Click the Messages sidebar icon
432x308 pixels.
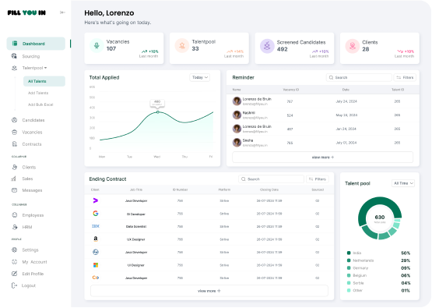[14, 190]
